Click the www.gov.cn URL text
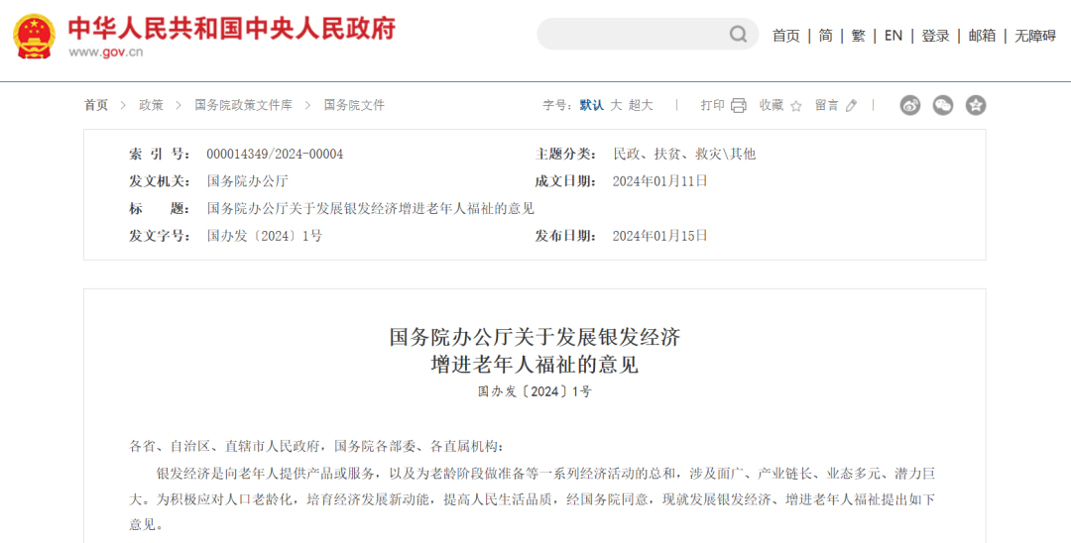1071x543 pixels. pos(105,52)
